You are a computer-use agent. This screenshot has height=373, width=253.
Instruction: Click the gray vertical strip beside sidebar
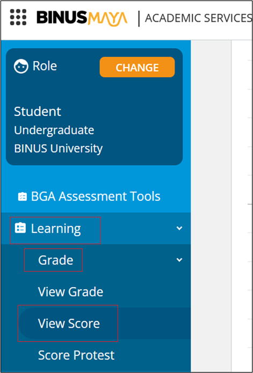[211, 206]
